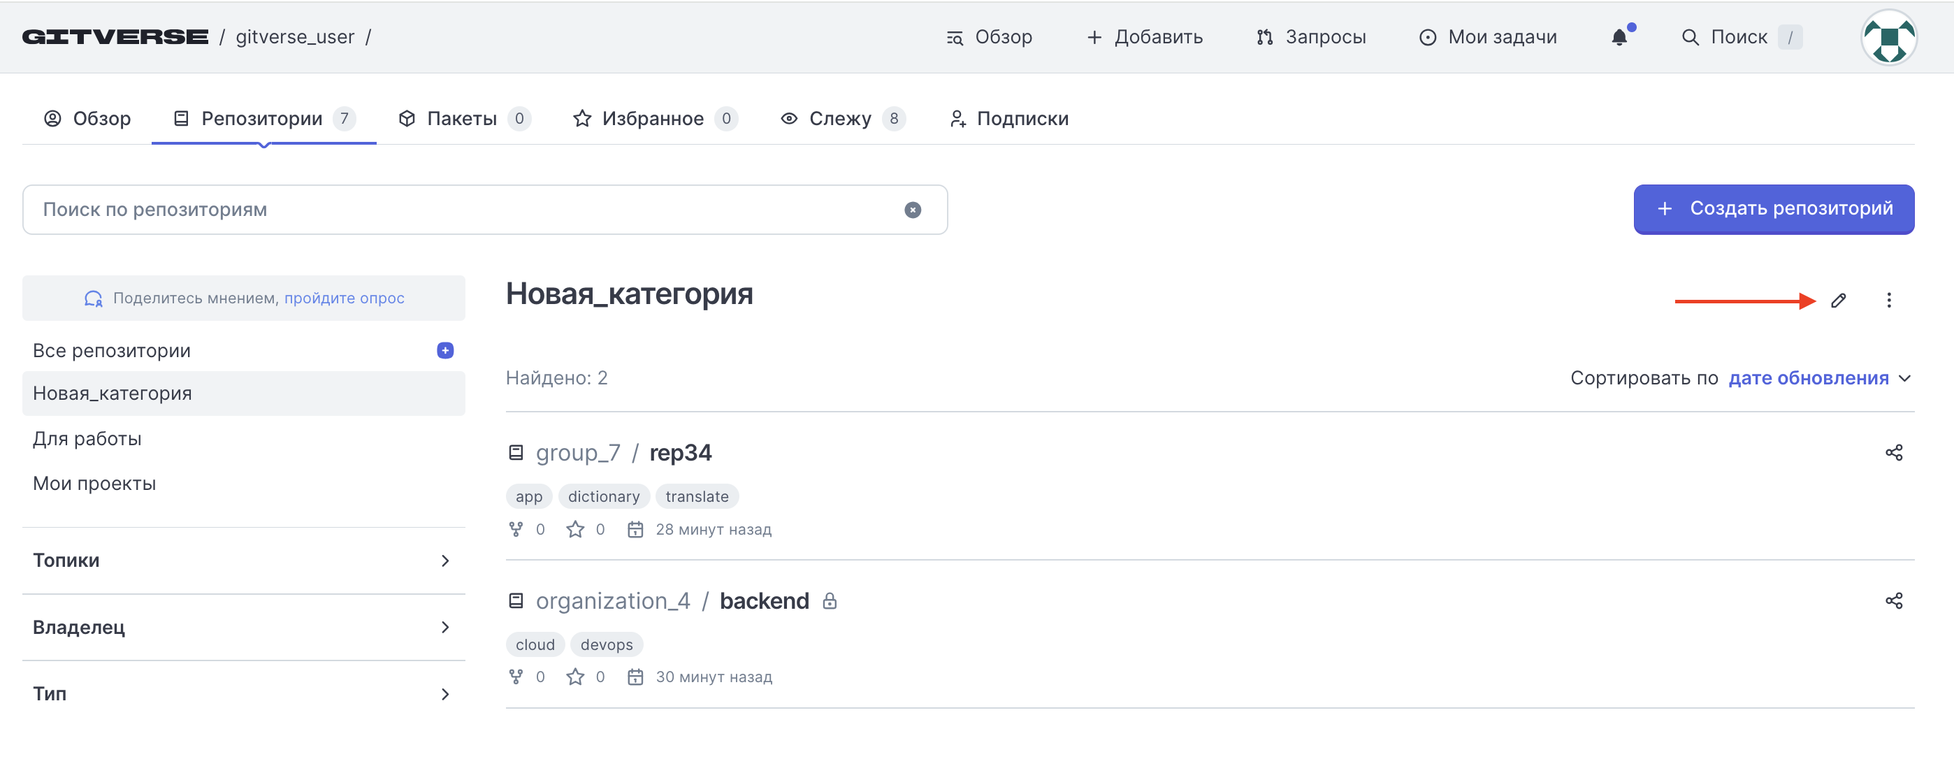Click calendar icon on rep34 row
This screenshot has width=1954, height=780.
635,530
